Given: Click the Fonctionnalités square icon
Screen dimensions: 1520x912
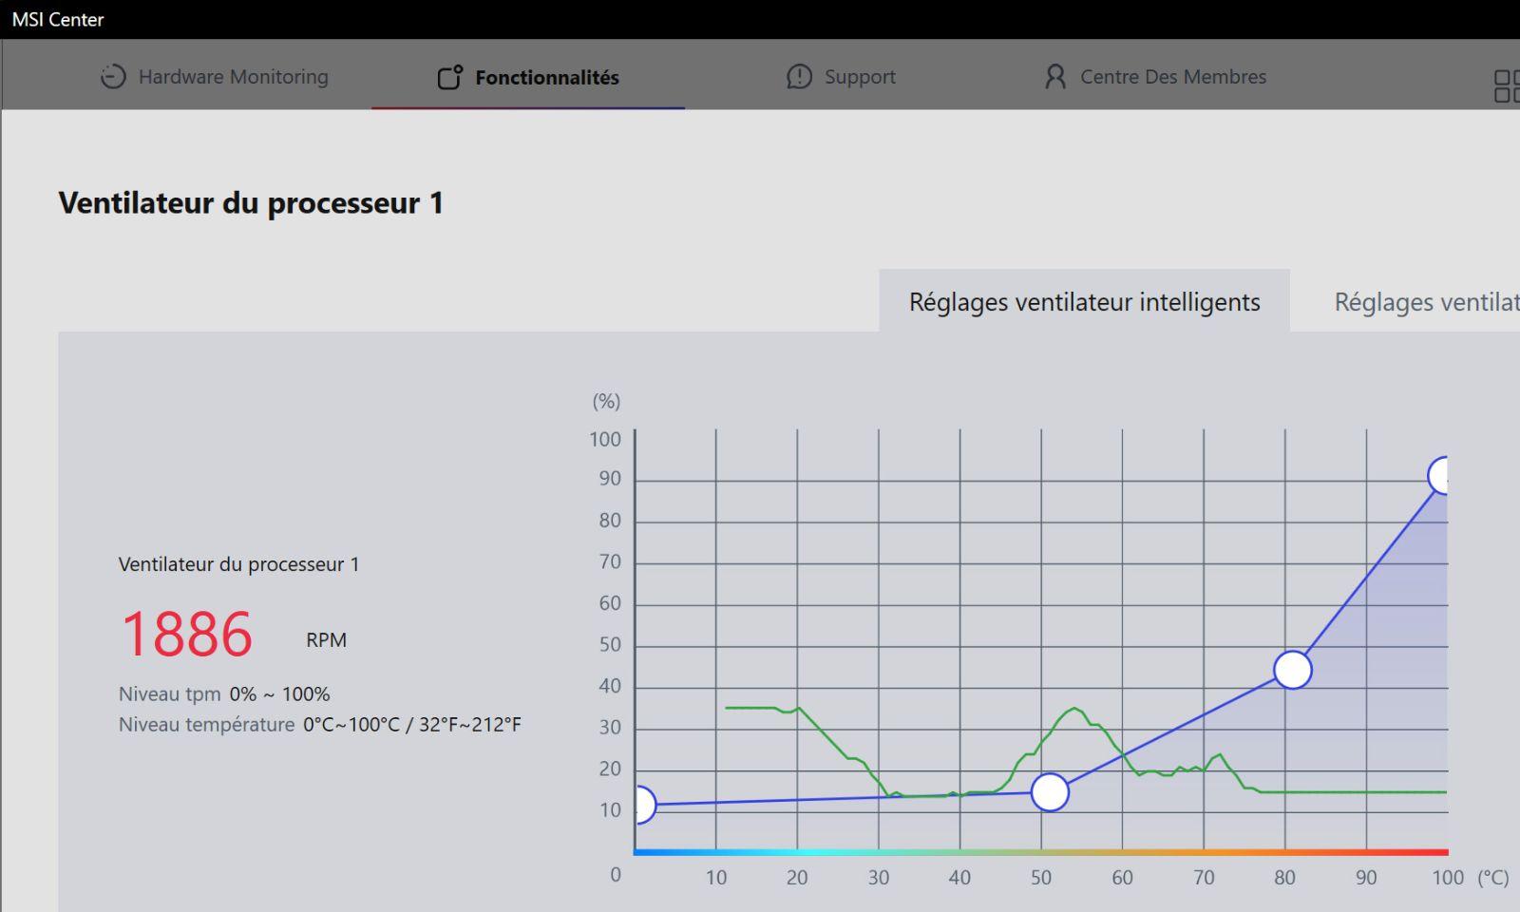Looking at the screenshot, I should tap(449, 77).
